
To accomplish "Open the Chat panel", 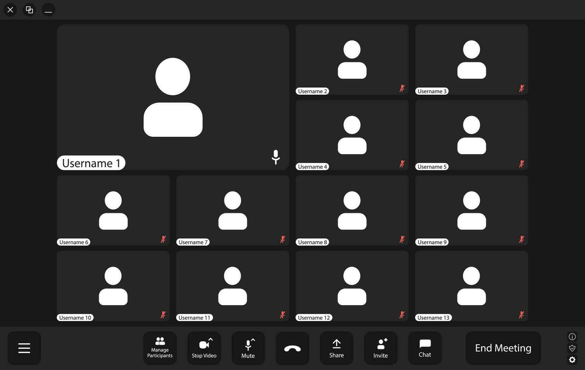I will coord(425,348).
